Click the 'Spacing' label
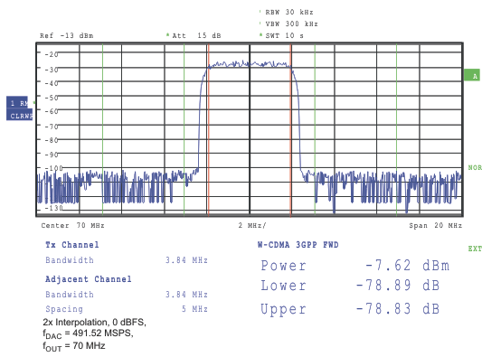 point(64,309)
